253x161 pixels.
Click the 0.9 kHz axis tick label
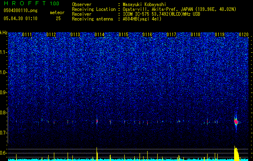(x=3, y=93)
